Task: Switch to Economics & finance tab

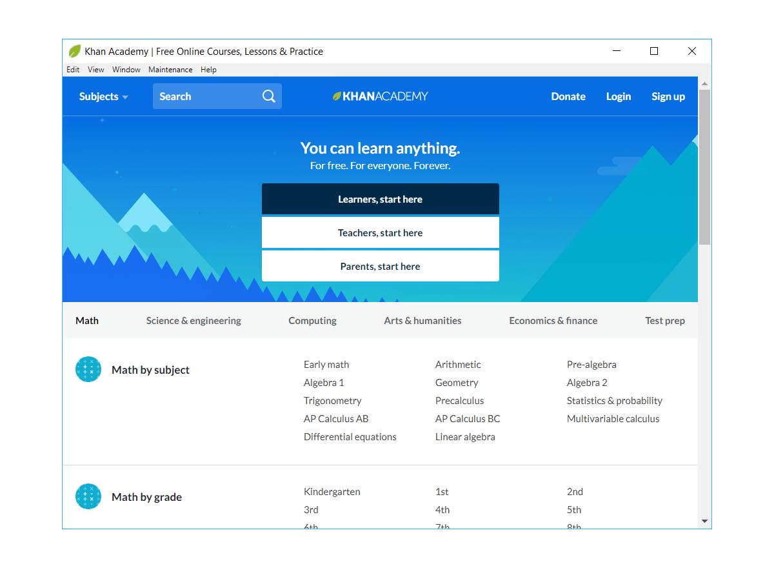Action: tap(553, 320)
